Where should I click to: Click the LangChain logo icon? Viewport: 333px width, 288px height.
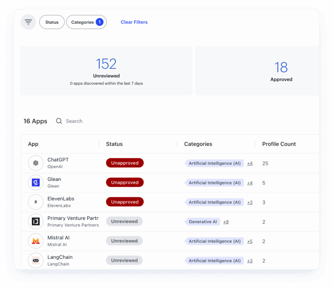tap(36, 260)
